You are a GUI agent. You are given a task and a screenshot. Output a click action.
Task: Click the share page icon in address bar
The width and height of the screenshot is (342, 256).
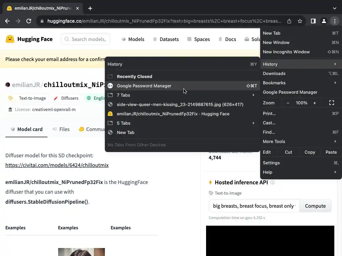(x=289, y=21)
